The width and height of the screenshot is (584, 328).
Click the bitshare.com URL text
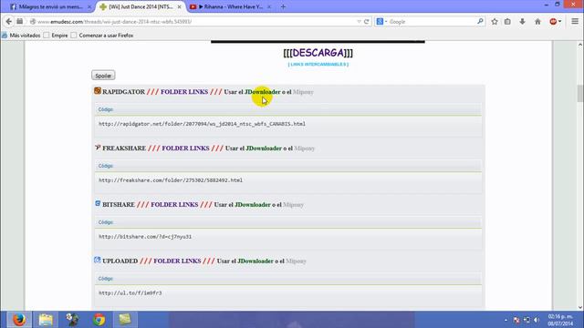145,237
